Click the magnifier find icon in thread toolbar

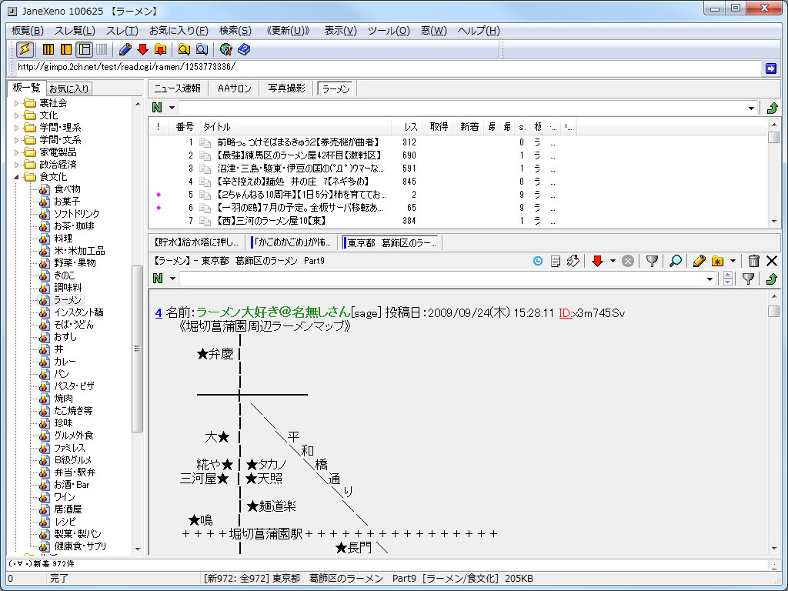(676, 261)
